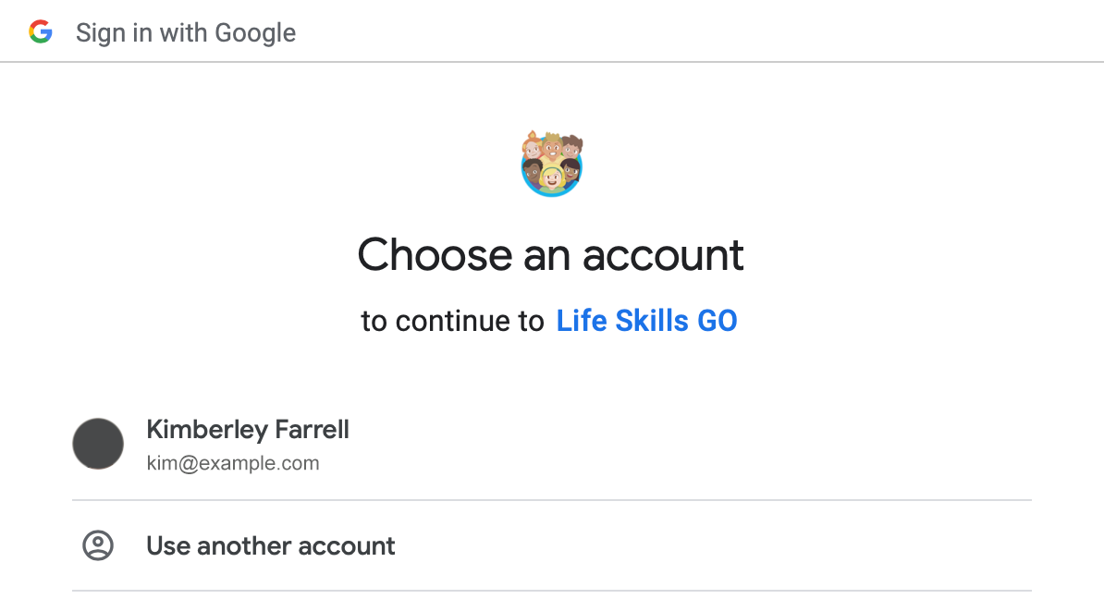
Task: Choose the Kimberley Farrell account name
Action: click(x=248, y=430)
